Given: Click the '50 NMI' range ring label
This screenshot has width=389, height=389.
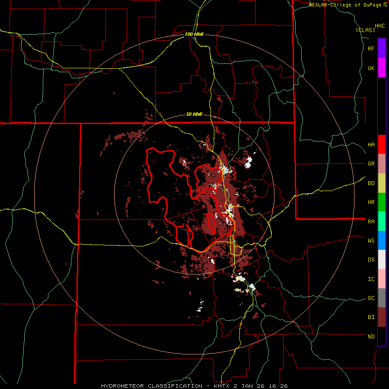Looking at the screenshot, I should (194, 114).
